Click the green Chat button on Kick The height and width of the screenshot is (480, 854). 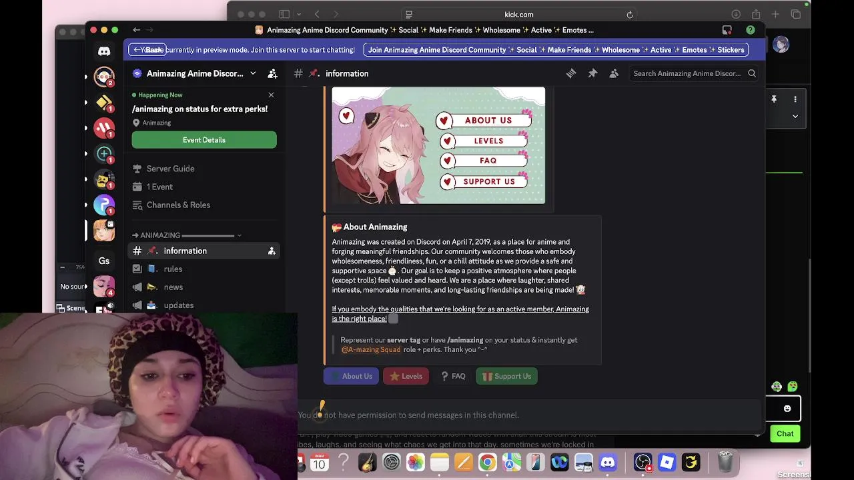tap(785, 433)
